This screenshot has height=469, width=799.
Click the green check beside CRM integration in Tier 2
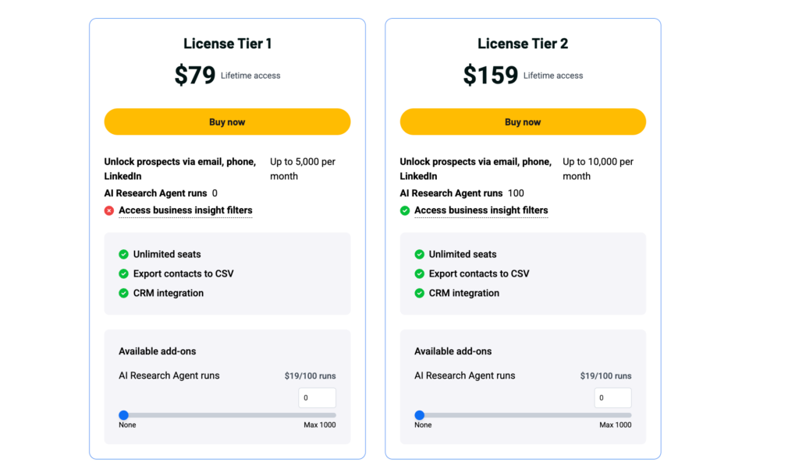421,293
